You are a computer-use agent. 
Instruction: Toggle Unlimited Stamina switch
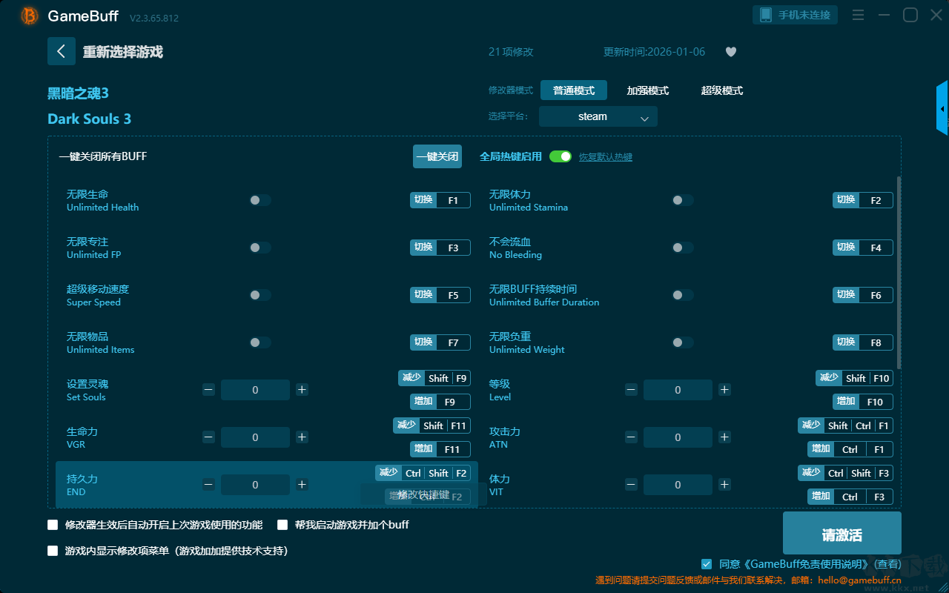pos(683,200)
